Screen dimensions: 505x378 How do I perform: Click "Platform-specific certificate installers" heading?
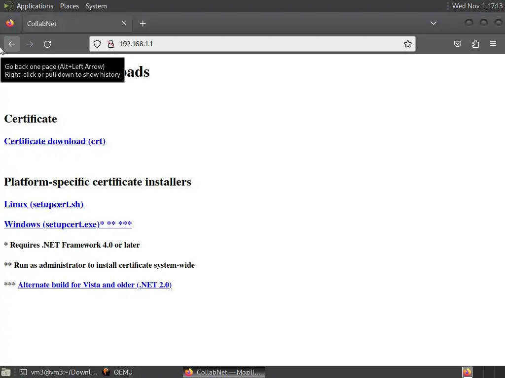(x=98, y=182)
